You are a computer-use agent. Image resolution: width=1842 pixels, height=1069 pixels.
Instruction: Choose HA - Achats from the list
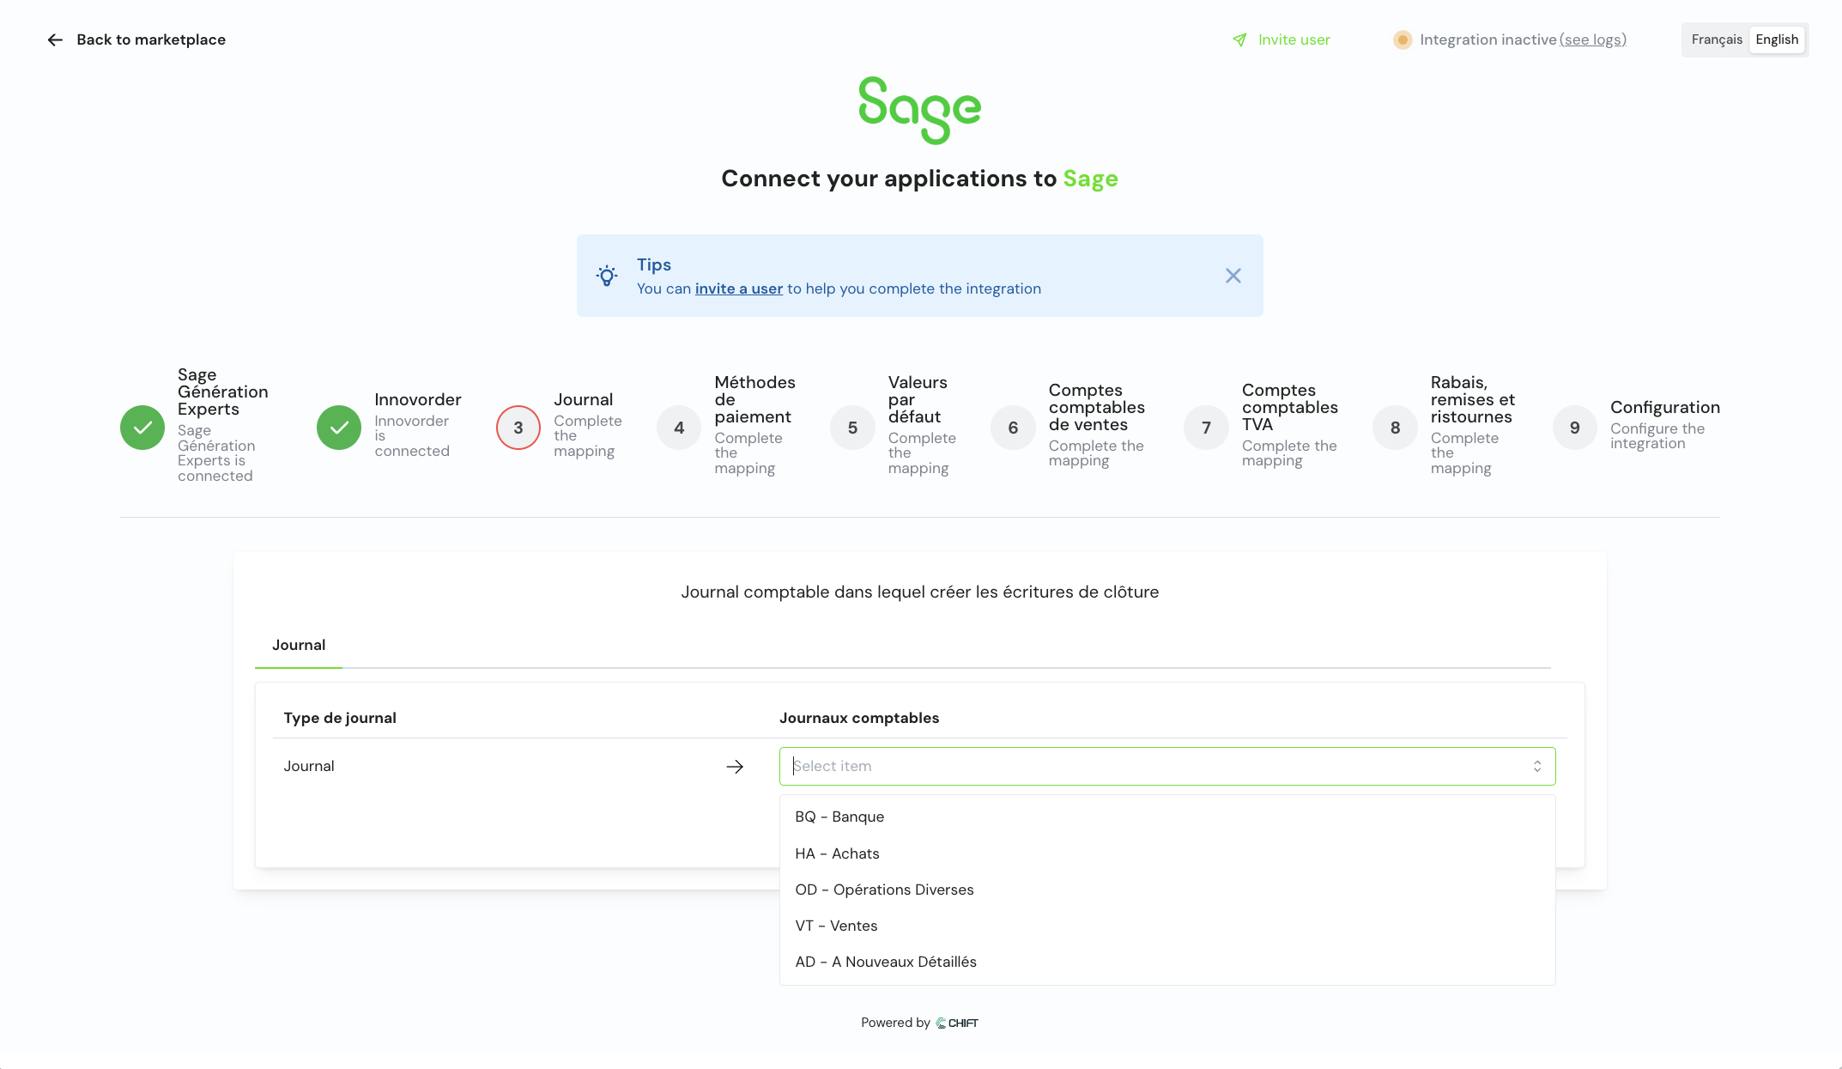pyautogui.click(x=1167, y=853)
